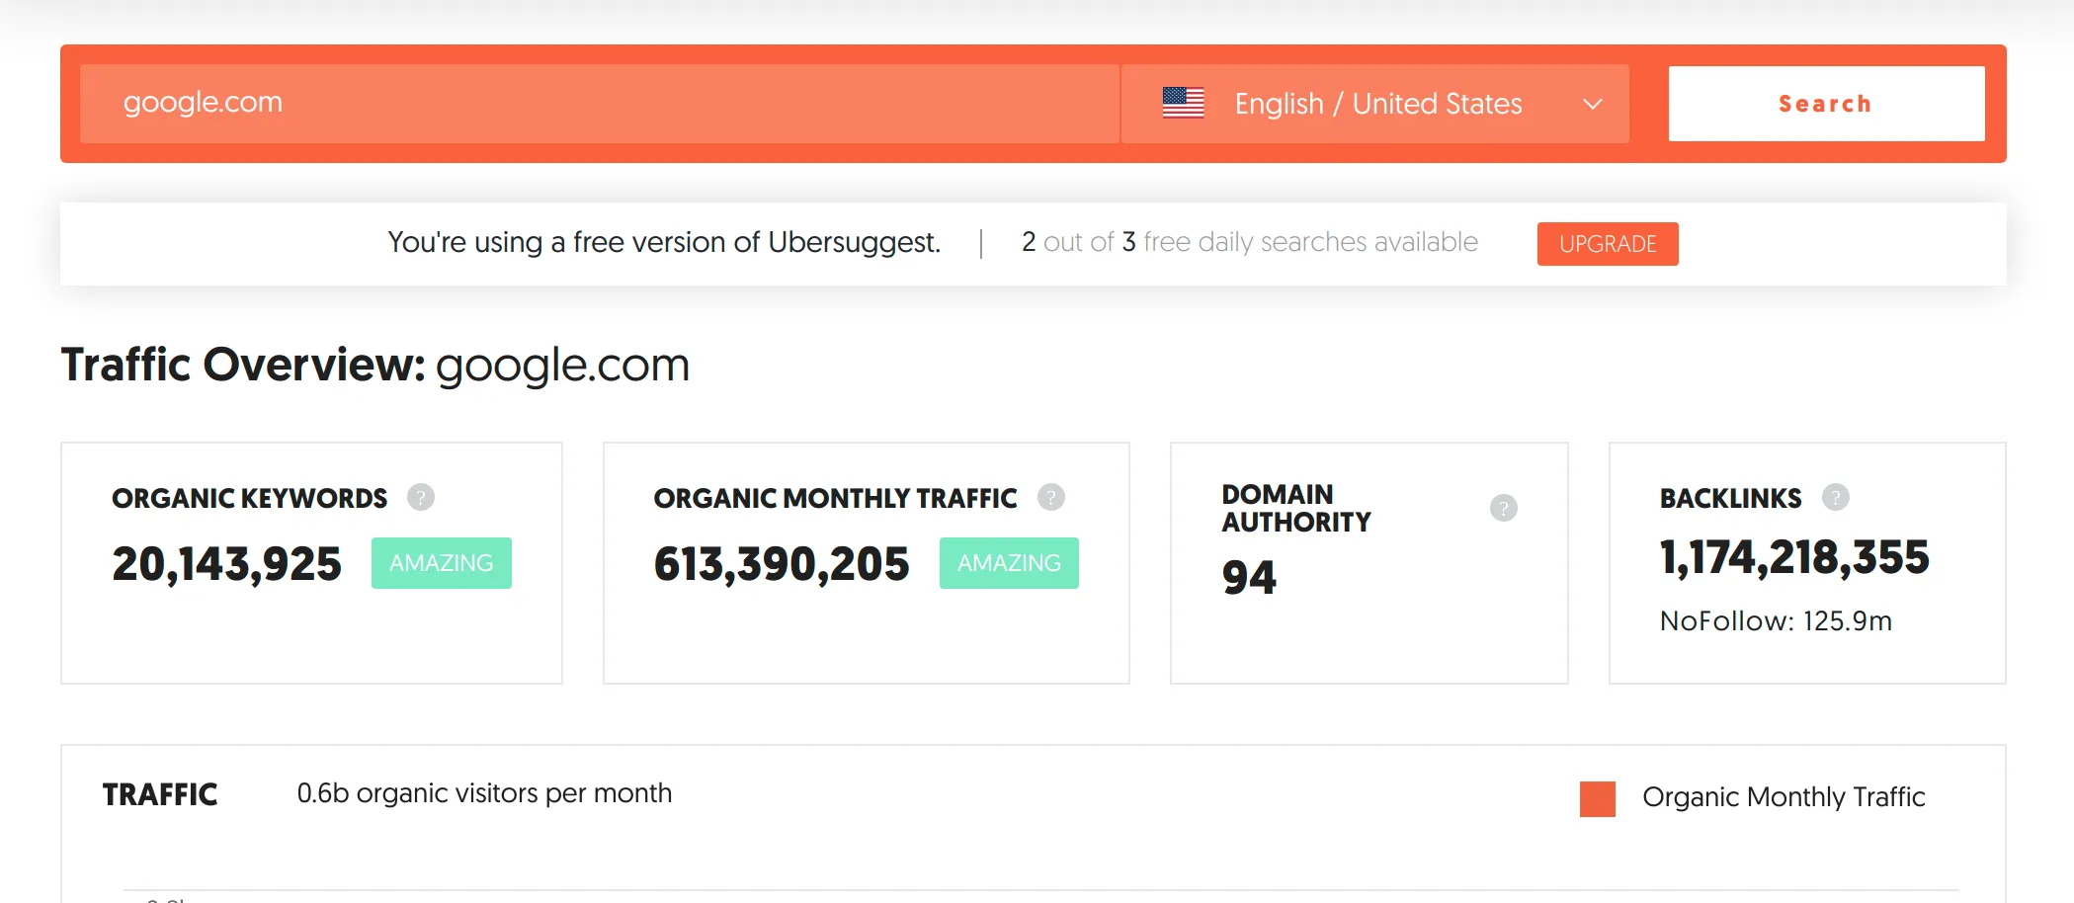Click the Traffic Overview: google.com heading
This screenshot has width=2074, height=903.
pyautogui.click(x=375, y=365)
